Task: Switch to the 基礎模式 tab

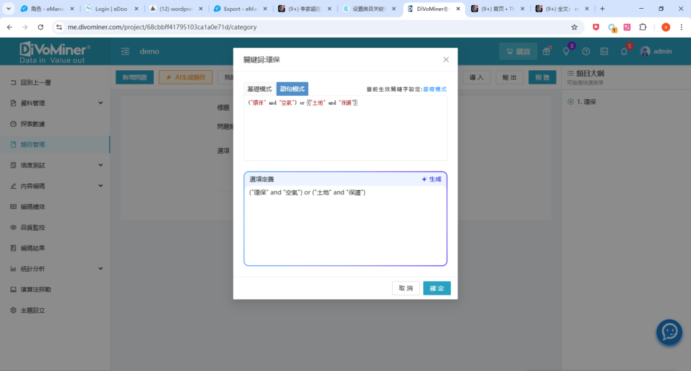Action: (x=259, y=89)
